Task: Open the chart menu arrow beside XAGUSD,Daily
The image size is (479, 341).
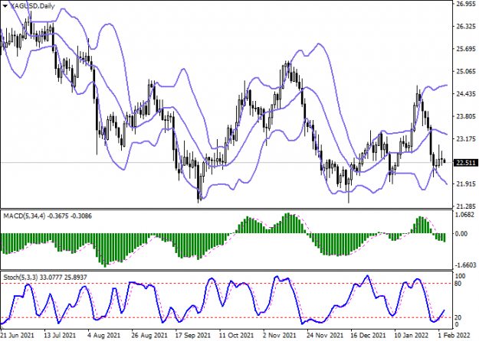Action: tap(5, 6)
